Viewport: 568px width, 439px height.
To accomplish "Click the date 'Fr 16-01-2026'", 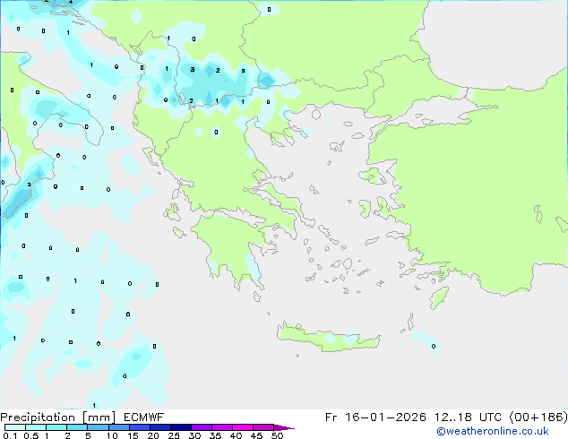I will point(375,417).
